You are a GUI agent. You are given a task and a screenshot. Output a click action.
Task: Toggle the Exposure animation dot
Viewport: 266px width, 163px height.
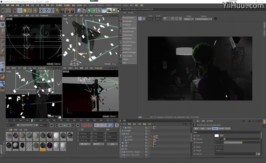195,142
